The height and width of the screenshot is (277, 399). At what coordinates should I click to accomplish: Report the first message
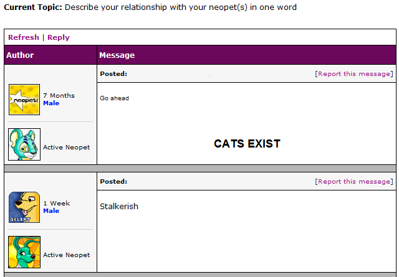pyautogui.click(x=354, y=73)
